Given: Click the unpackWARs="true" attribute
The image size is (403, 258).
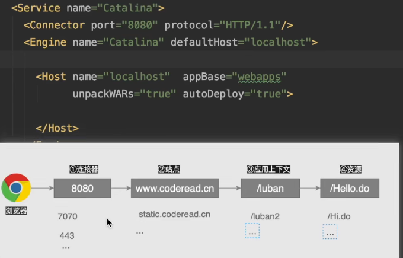Looking at the screenshot, I should pos(124,94).
